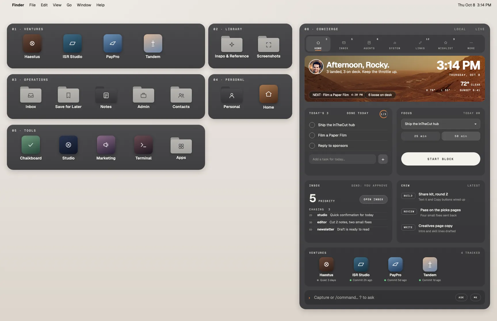This screenshot has height=321, width=497.
Task: Open the Home app icon
Action: click(269, 94)
